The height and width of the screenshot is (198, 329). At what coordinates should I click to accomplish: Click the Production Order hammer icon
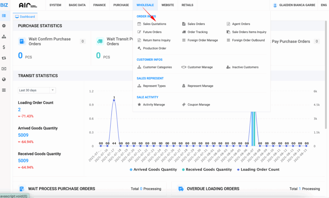tap(139, 48)
